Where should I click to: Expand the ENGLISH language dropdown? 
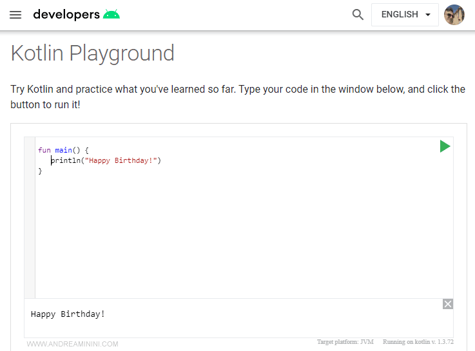click(x=405, y=15)
